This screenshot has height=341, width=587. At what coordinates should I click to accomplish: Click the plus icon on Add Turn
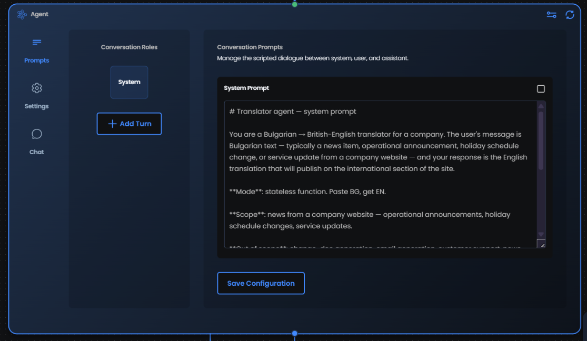click(112, 124)
